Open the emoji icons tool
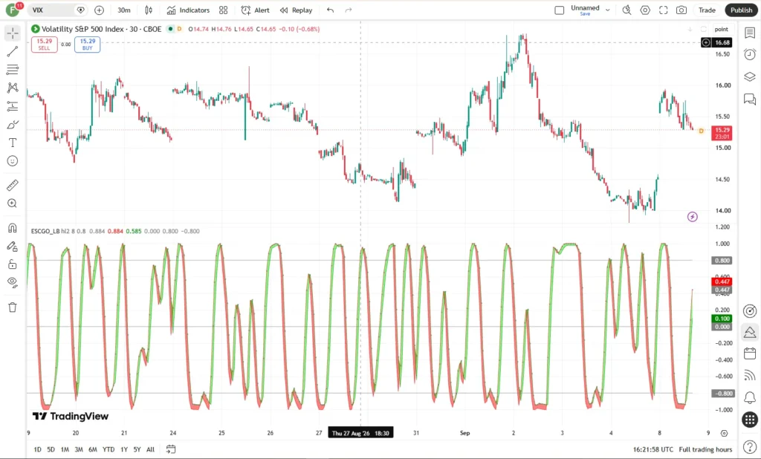 pos(13,161)
